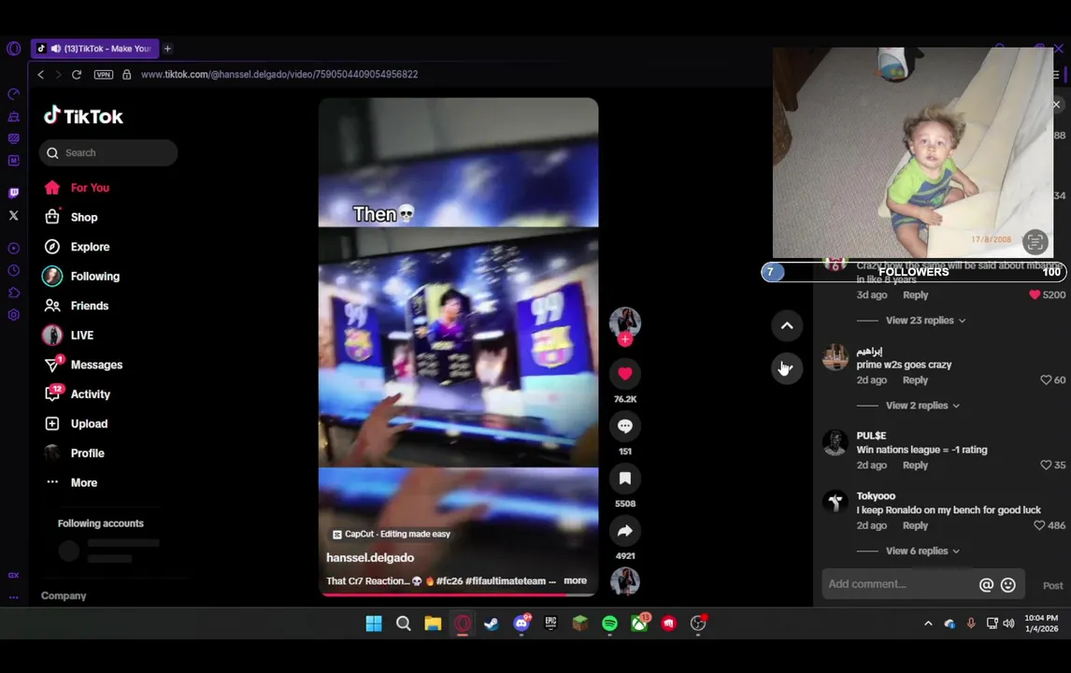Reply to PUL$E's comment
Image resolution: width=1071 pixels, height=673 pixels.
click(x=915, y=465)
